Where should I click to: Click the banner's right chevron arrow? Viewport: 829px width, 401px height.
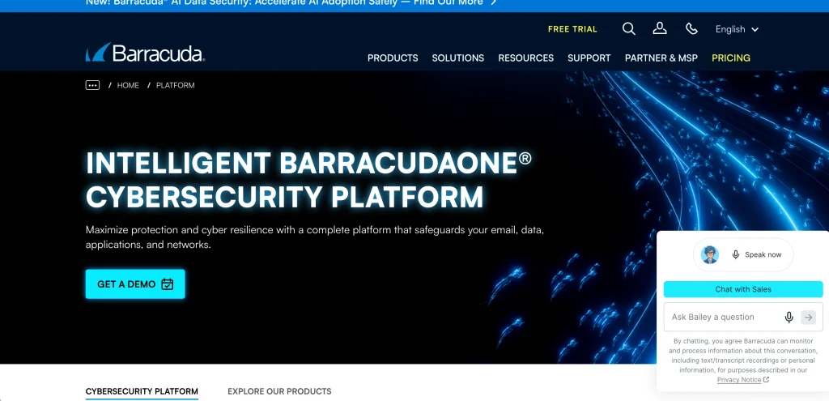493,2
